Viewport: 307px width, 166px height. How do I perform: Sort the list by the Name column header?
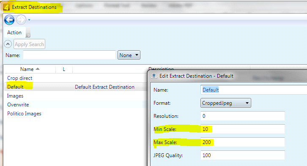click(30, 69)
